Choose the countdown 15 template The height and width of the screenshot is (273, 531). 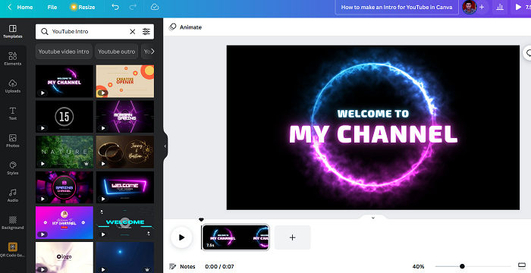pos(64,117)
